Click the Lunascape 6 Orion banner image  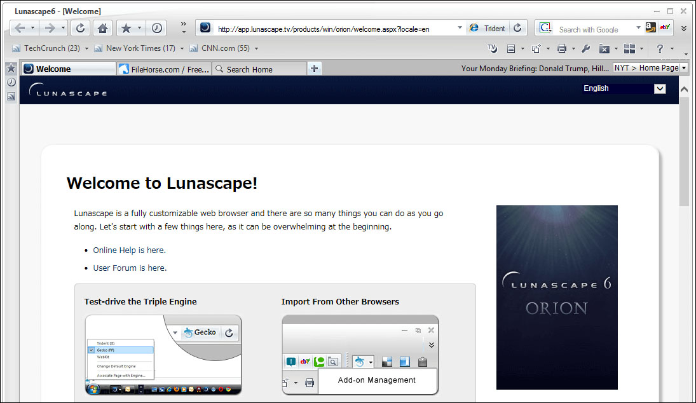pyautogui.click(x=557, y=297)
